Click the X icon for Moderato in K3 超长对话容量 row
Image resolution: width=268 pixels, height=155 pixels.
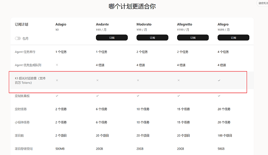pos(138,80)
